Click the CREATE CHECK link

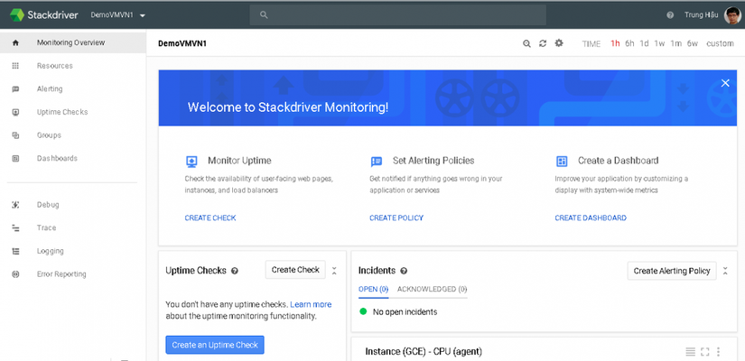210,218
